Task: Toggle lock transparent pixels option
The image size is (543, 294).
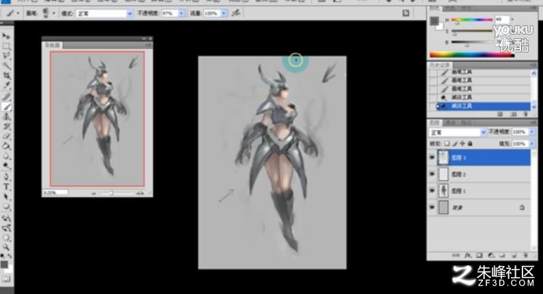Action: tap(447, 143)
